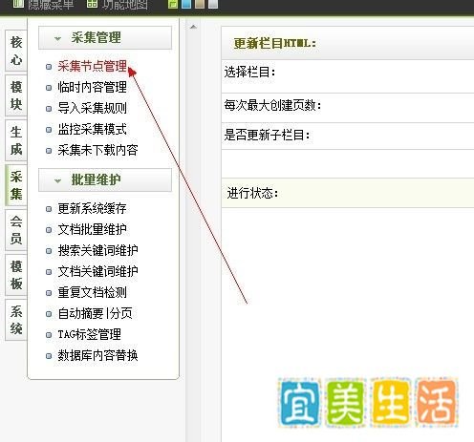Collapse the 批量维护 section arrow
The height and width of the screenshot is (442, 474).
[x=57, y=181]
